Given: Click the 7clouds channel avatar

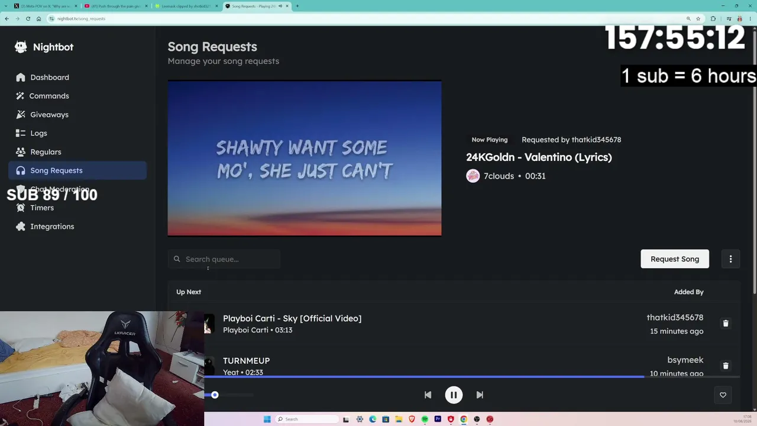Looking at the screenshot, I should click(x=473, y=176).
